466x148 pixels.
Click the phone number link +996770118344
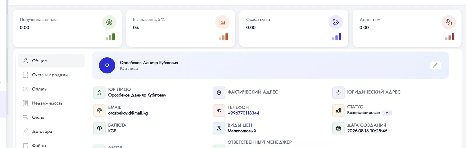point(243,113)
